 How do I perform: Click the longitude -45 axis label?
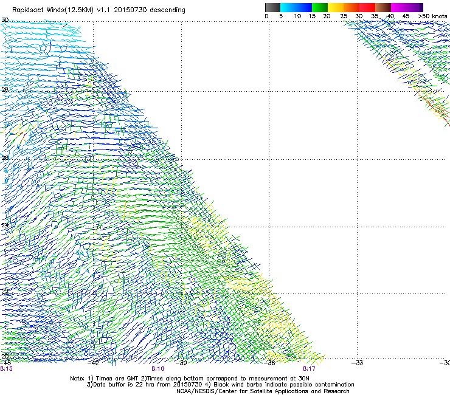5,363
